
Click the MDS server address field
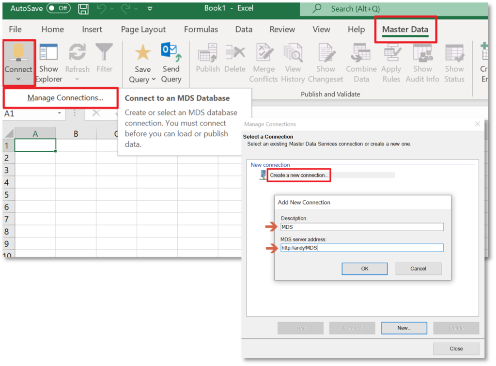[x=362, y=248]
